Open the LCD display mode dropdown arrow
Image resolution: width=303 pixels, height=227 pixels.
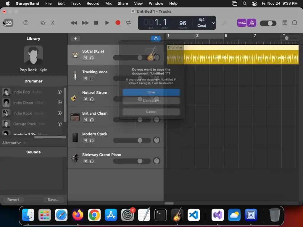[214, 23]
